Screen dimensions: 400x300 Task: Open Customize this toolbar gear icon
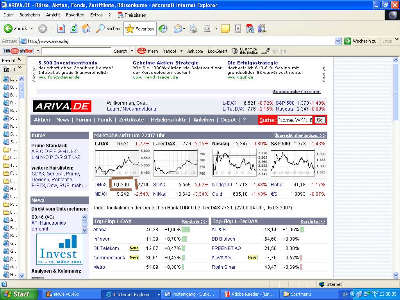pyautogui.click(x=235, y=51)
